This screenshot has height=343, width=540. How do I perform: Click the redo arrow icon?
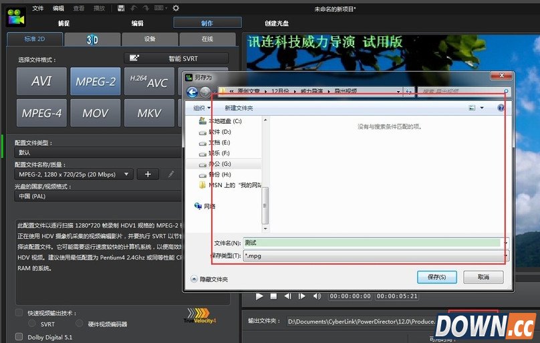pyautogui.click(x=146, y=8)
